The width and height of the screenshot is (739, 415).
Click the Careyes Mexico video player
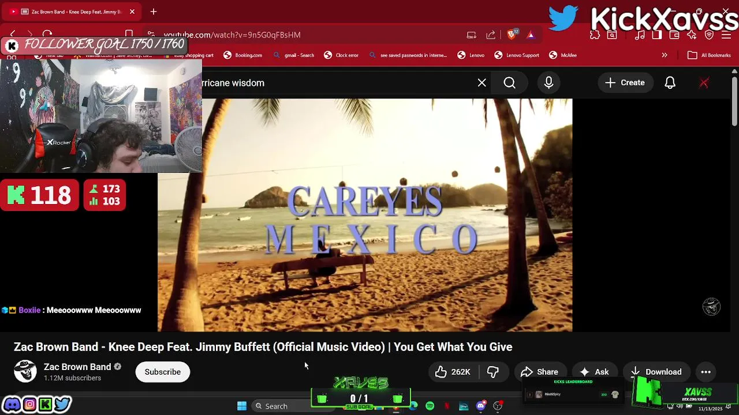pyautogui.click(x=365, y=215)
